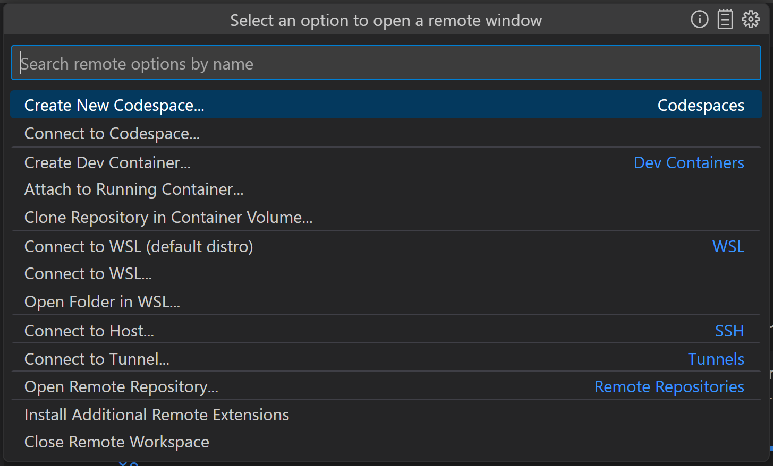Pick Attach to Running Container...
The height and width of the screenshot is (466, 773).
click(386, 189)
